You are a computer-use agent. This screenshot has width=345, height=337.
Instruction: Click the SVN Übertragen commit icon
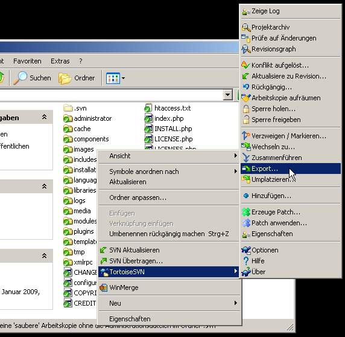click(x=103, y=261)
